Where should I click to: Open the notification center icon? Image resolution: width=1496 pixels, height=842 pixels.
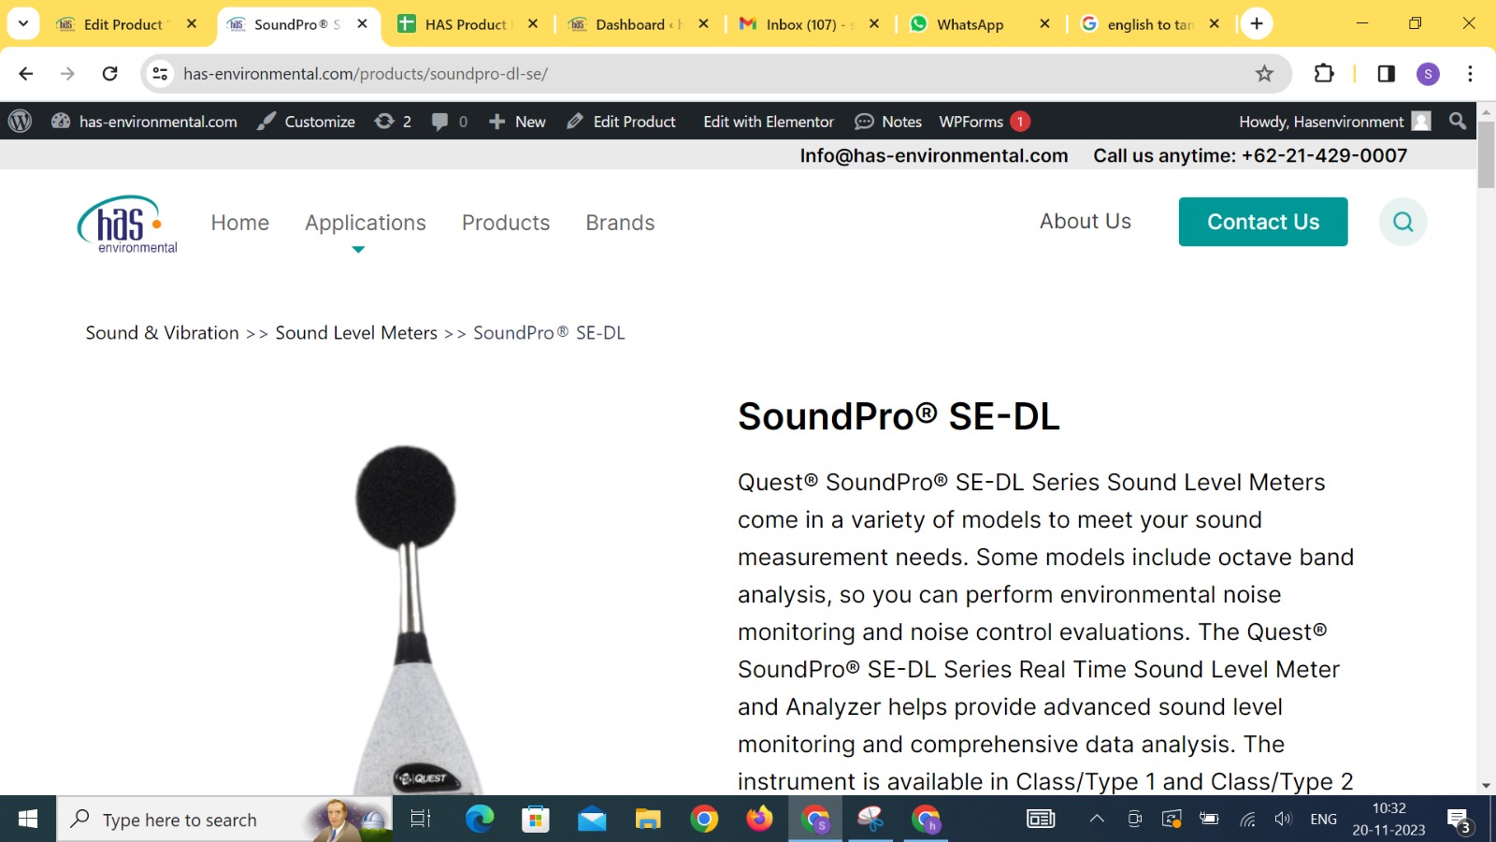click(x=1460, y=820)
